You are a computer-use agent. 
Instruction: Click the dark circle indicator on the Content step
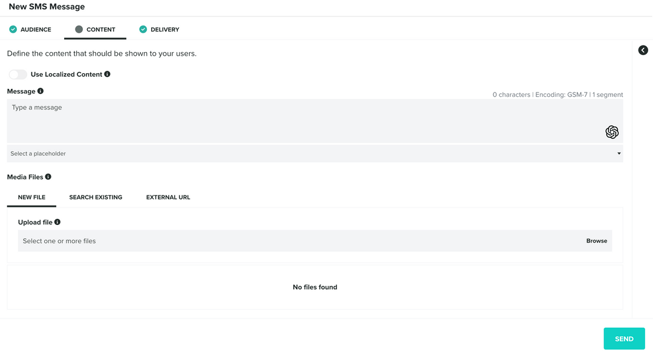coord(79,28)
